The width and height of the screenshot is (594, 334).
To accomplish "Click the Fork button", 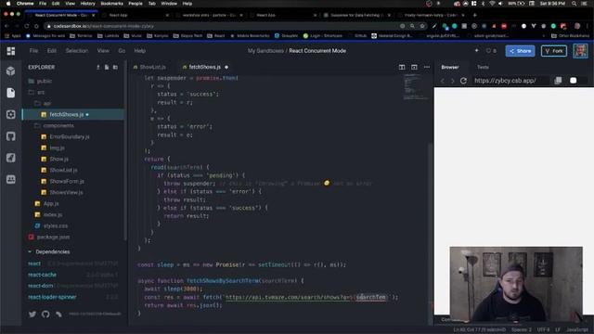I will coord(554,51).
